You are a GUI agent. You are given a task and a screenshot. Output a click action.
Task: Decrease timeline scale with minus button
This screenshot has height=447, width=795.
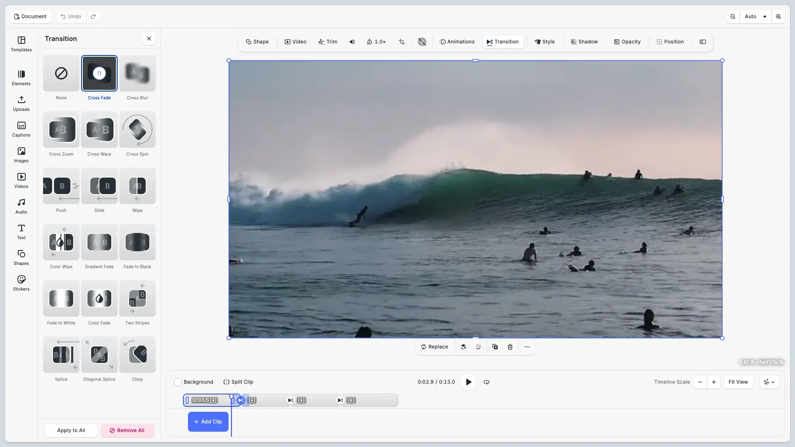tap(700, 382)
